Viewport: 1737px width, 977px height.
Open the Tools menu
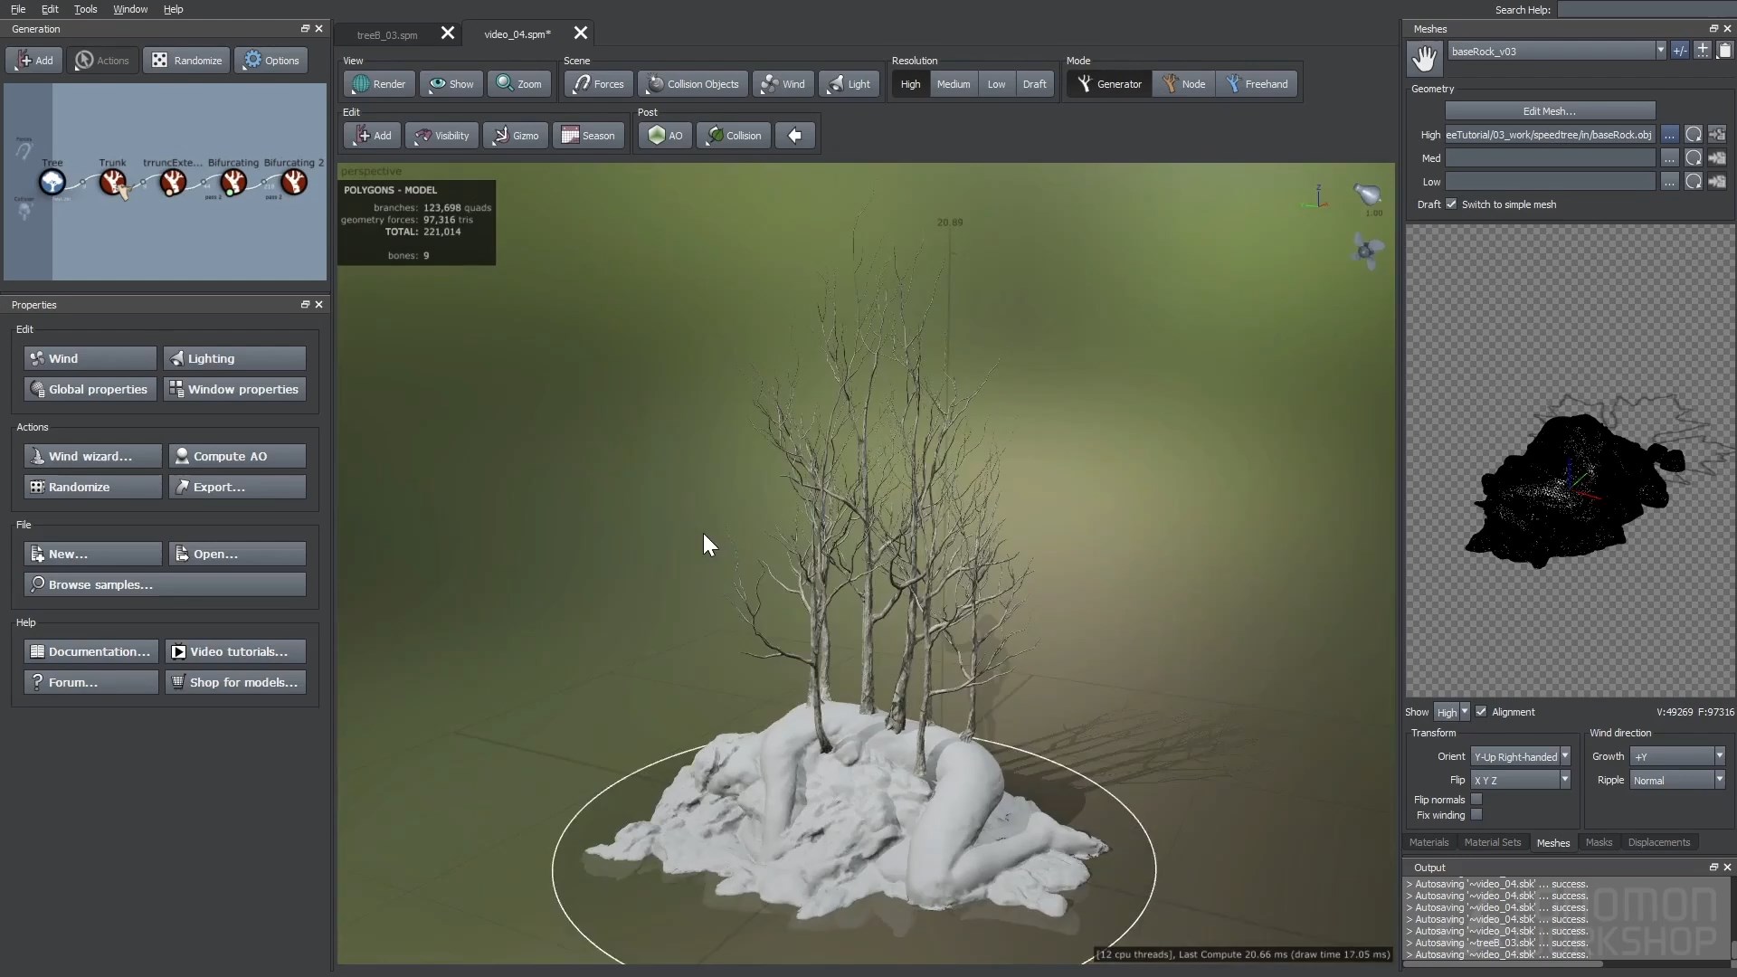pyautogui.click(x=85, y=9)
